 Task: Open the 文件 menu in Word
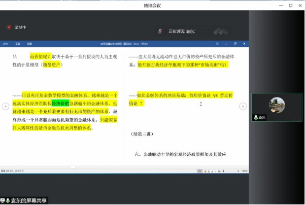point(5,44)
